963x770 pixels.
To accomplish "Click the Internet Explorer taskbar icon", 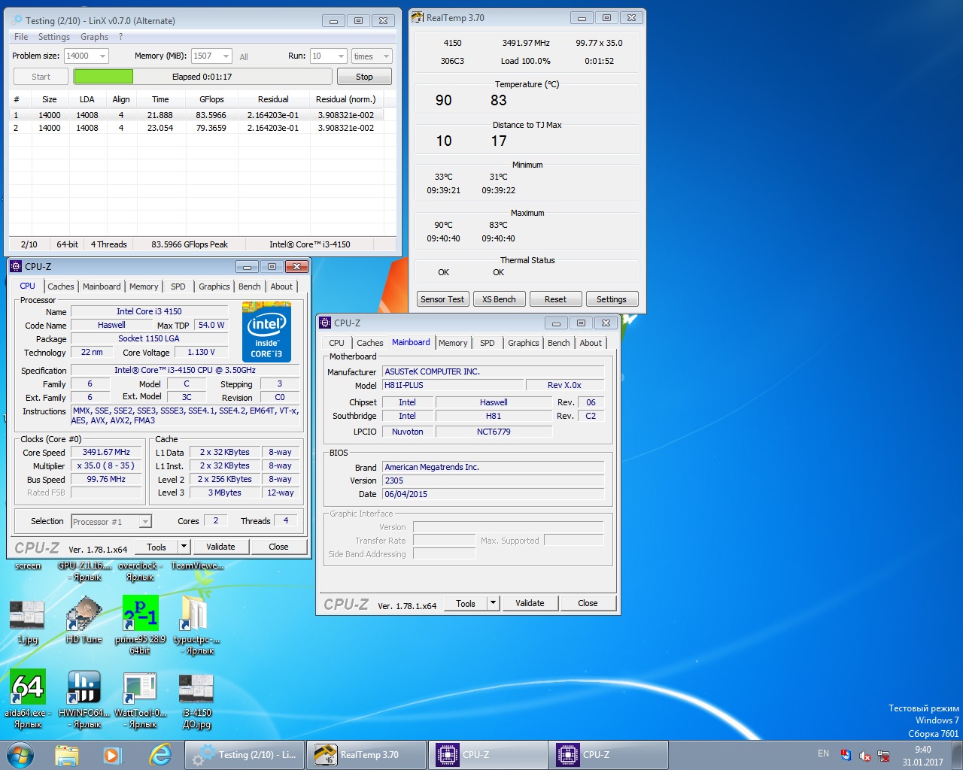I will pyautogui.click(x=160, y=755).
